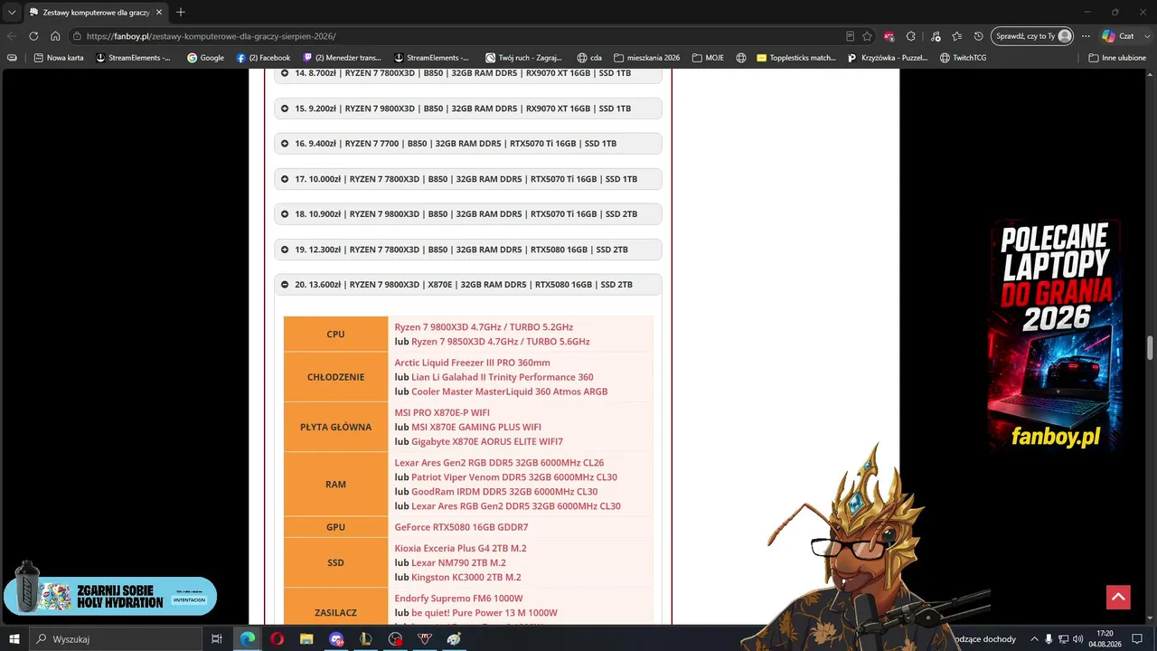Screen dimensions: 1157x651
Task: Open the Facebook bookmark
Action: tap(263, 58)
